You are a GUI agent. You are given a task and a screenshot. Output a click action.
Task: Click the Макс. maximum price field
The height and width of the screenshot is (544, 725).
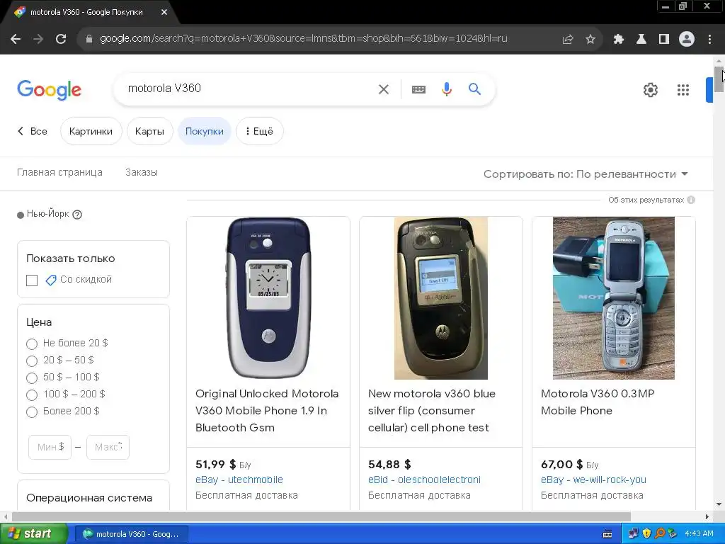(x=108, y=447)
